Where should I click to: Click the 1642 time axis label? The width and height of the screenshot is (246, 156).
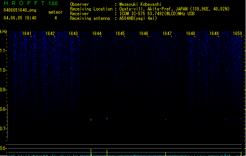tap(50, 34)
